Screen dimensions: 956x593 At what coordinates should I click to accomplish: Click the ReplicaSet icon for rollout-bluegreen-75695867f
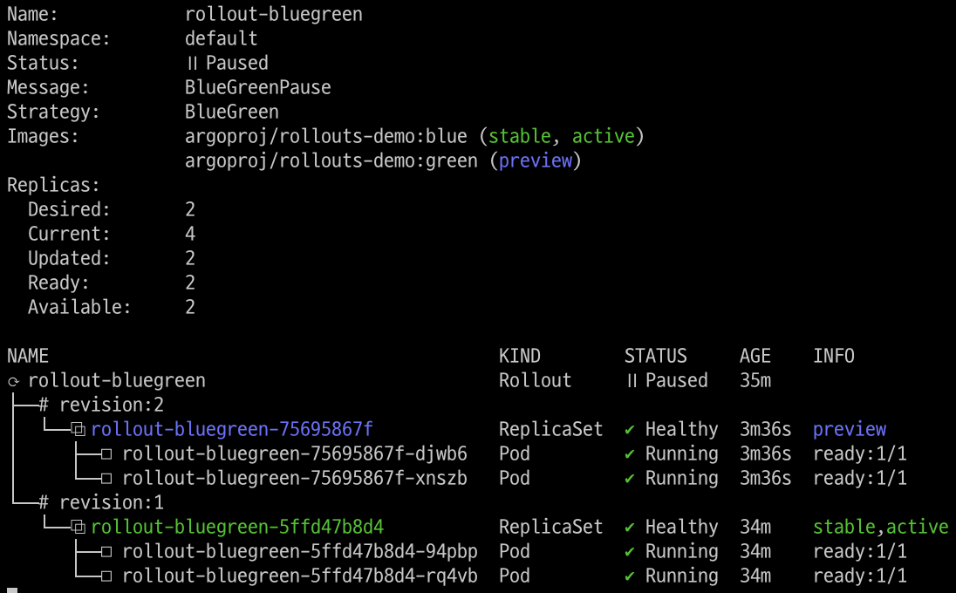(x=78, y=430)
